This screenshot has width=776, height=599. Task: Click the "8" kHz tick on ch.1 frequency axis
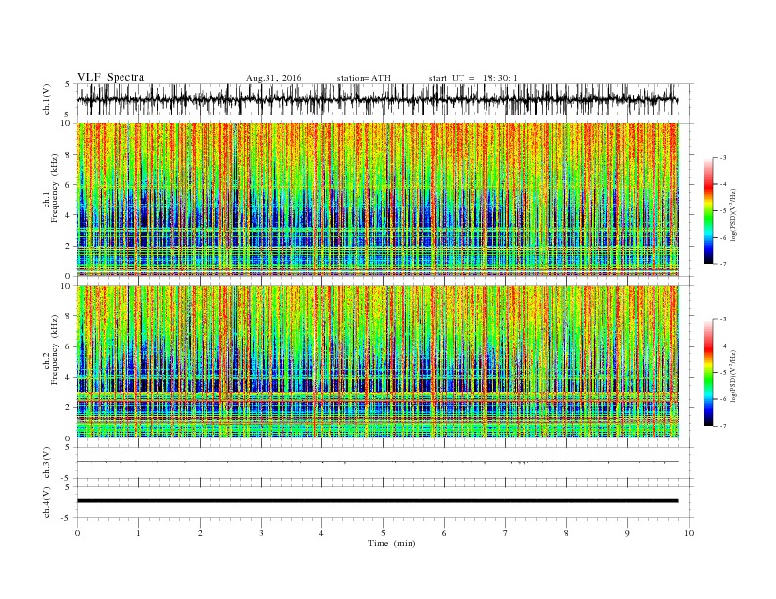[69, 155]
